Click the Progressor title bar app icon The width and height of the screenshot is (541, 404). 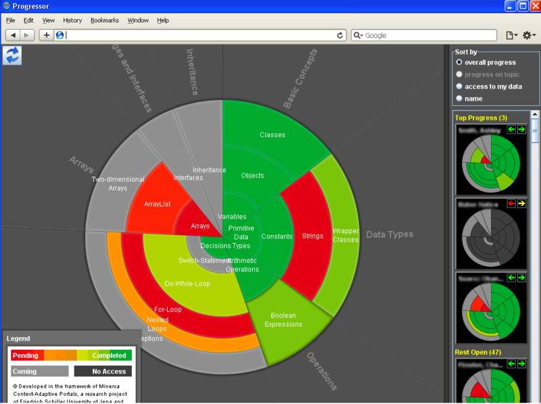point(6,6)
